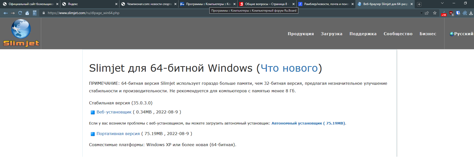Close the Чемпионат.com tab
The height and width of the screenshot is (163, 474).
coord(175,4)
